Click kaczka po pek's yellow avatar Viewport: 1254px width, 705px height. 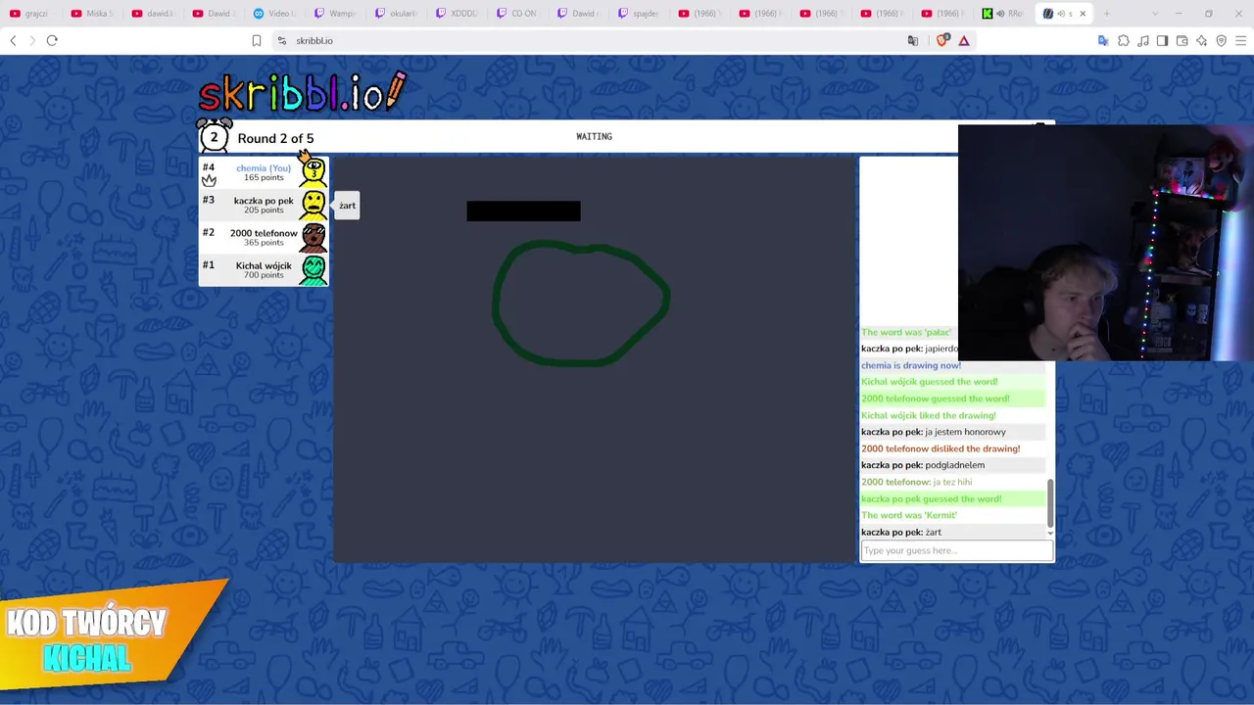[313, 205]
